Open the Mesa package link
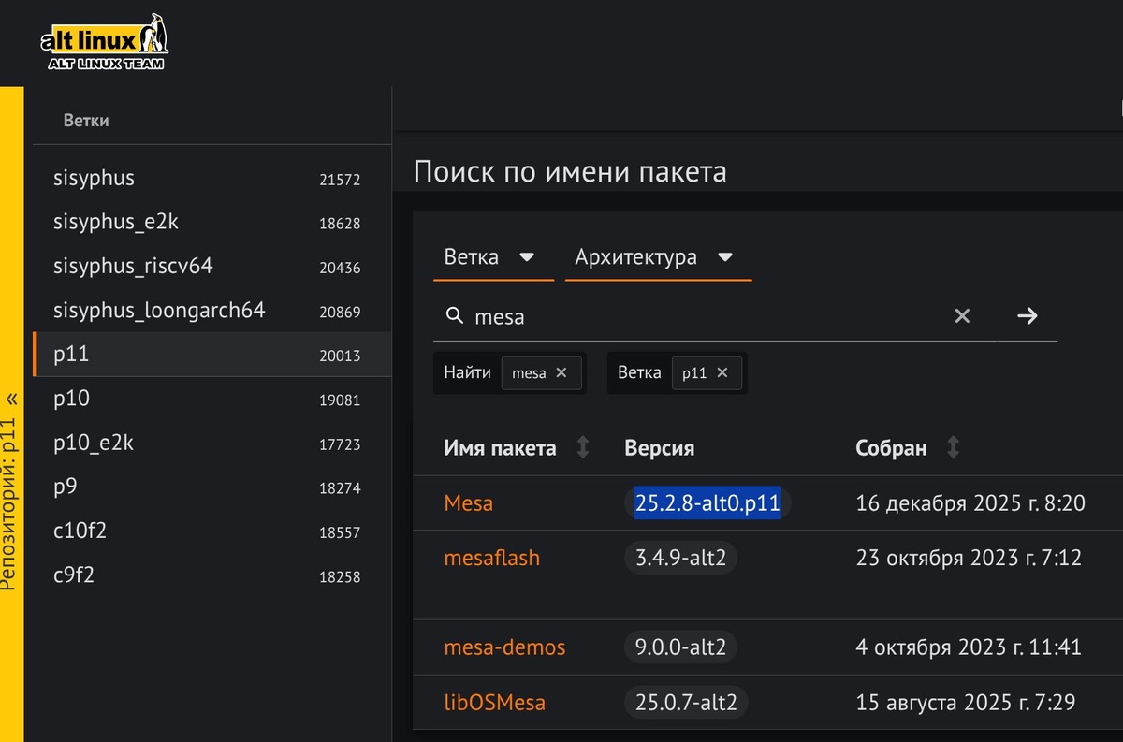The image size is (1123, 742). [468, 503]
